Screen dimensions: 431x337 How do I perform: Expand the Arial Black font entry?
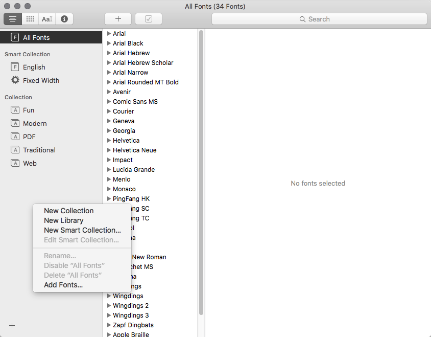tap(109, 43)
